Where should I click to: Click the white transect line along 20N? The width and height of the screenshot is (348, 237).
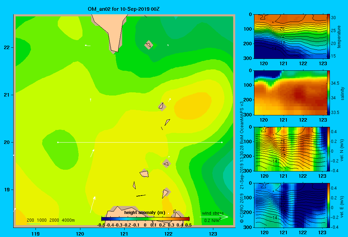click(140, 142)
